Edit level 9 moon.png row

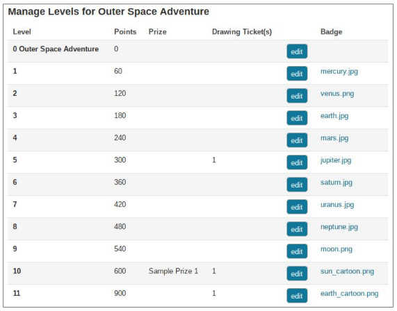[297, 251]
